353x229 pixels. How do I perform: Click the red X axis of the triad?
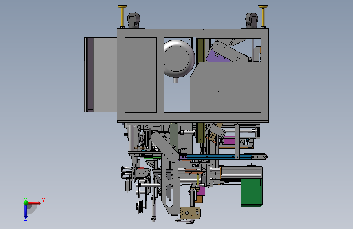point(35,203)
